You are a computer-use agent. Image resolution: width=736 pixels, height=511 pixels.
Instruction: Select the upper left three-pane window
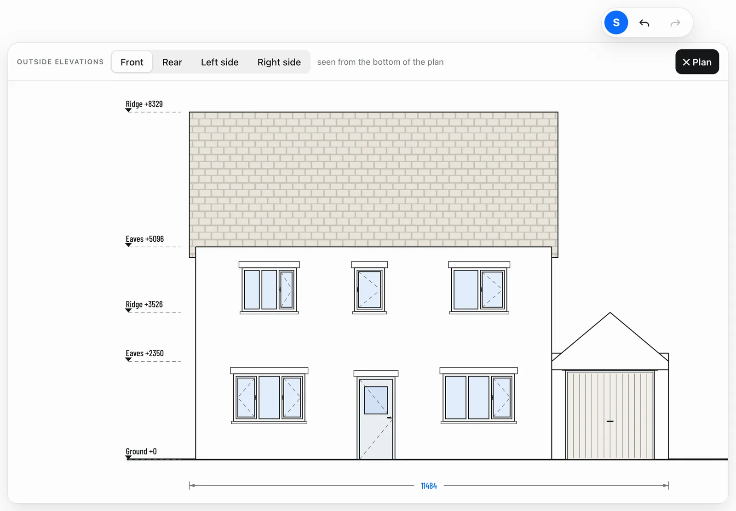(x=269, y=288)
